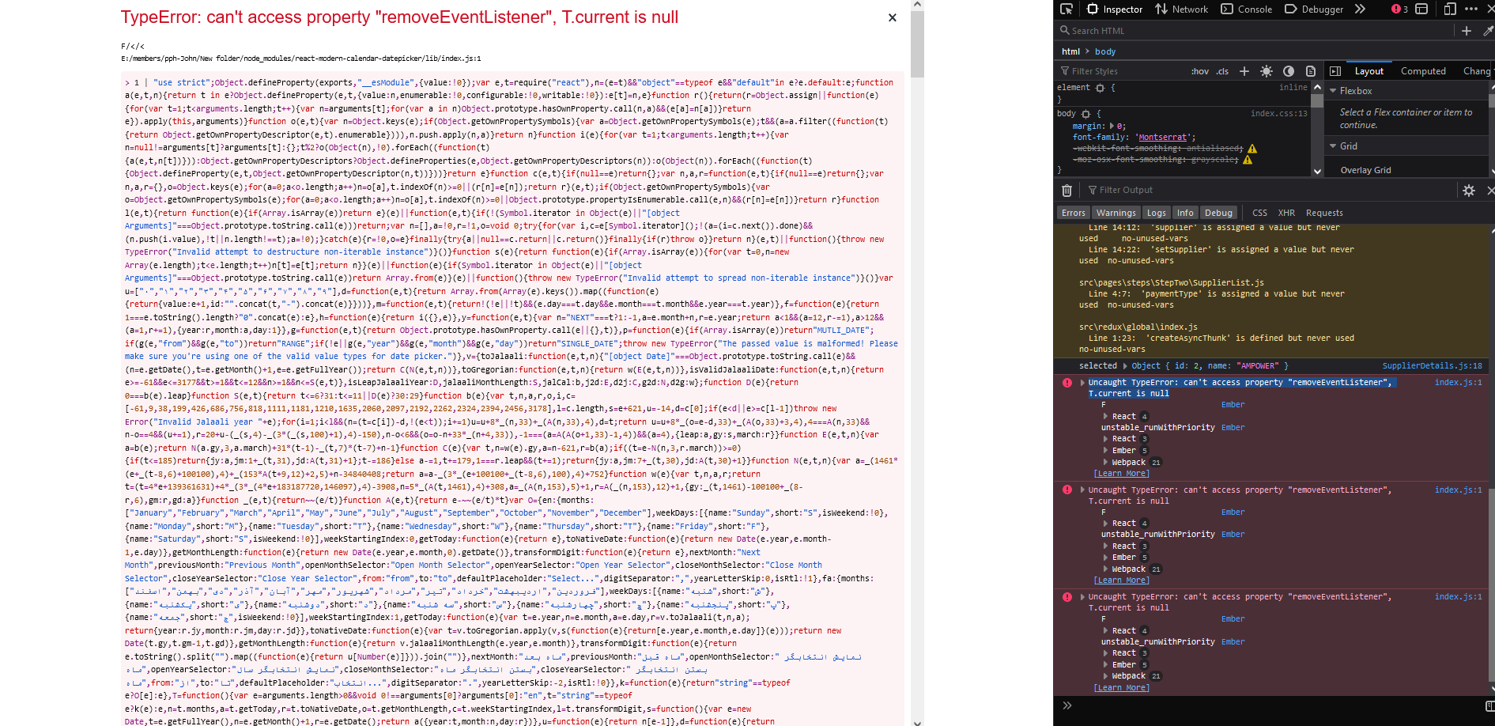The width and height of the screenshot is (1495, 726).
Task: Select the Changes sidebar tab
Action: coord(1477,71)
